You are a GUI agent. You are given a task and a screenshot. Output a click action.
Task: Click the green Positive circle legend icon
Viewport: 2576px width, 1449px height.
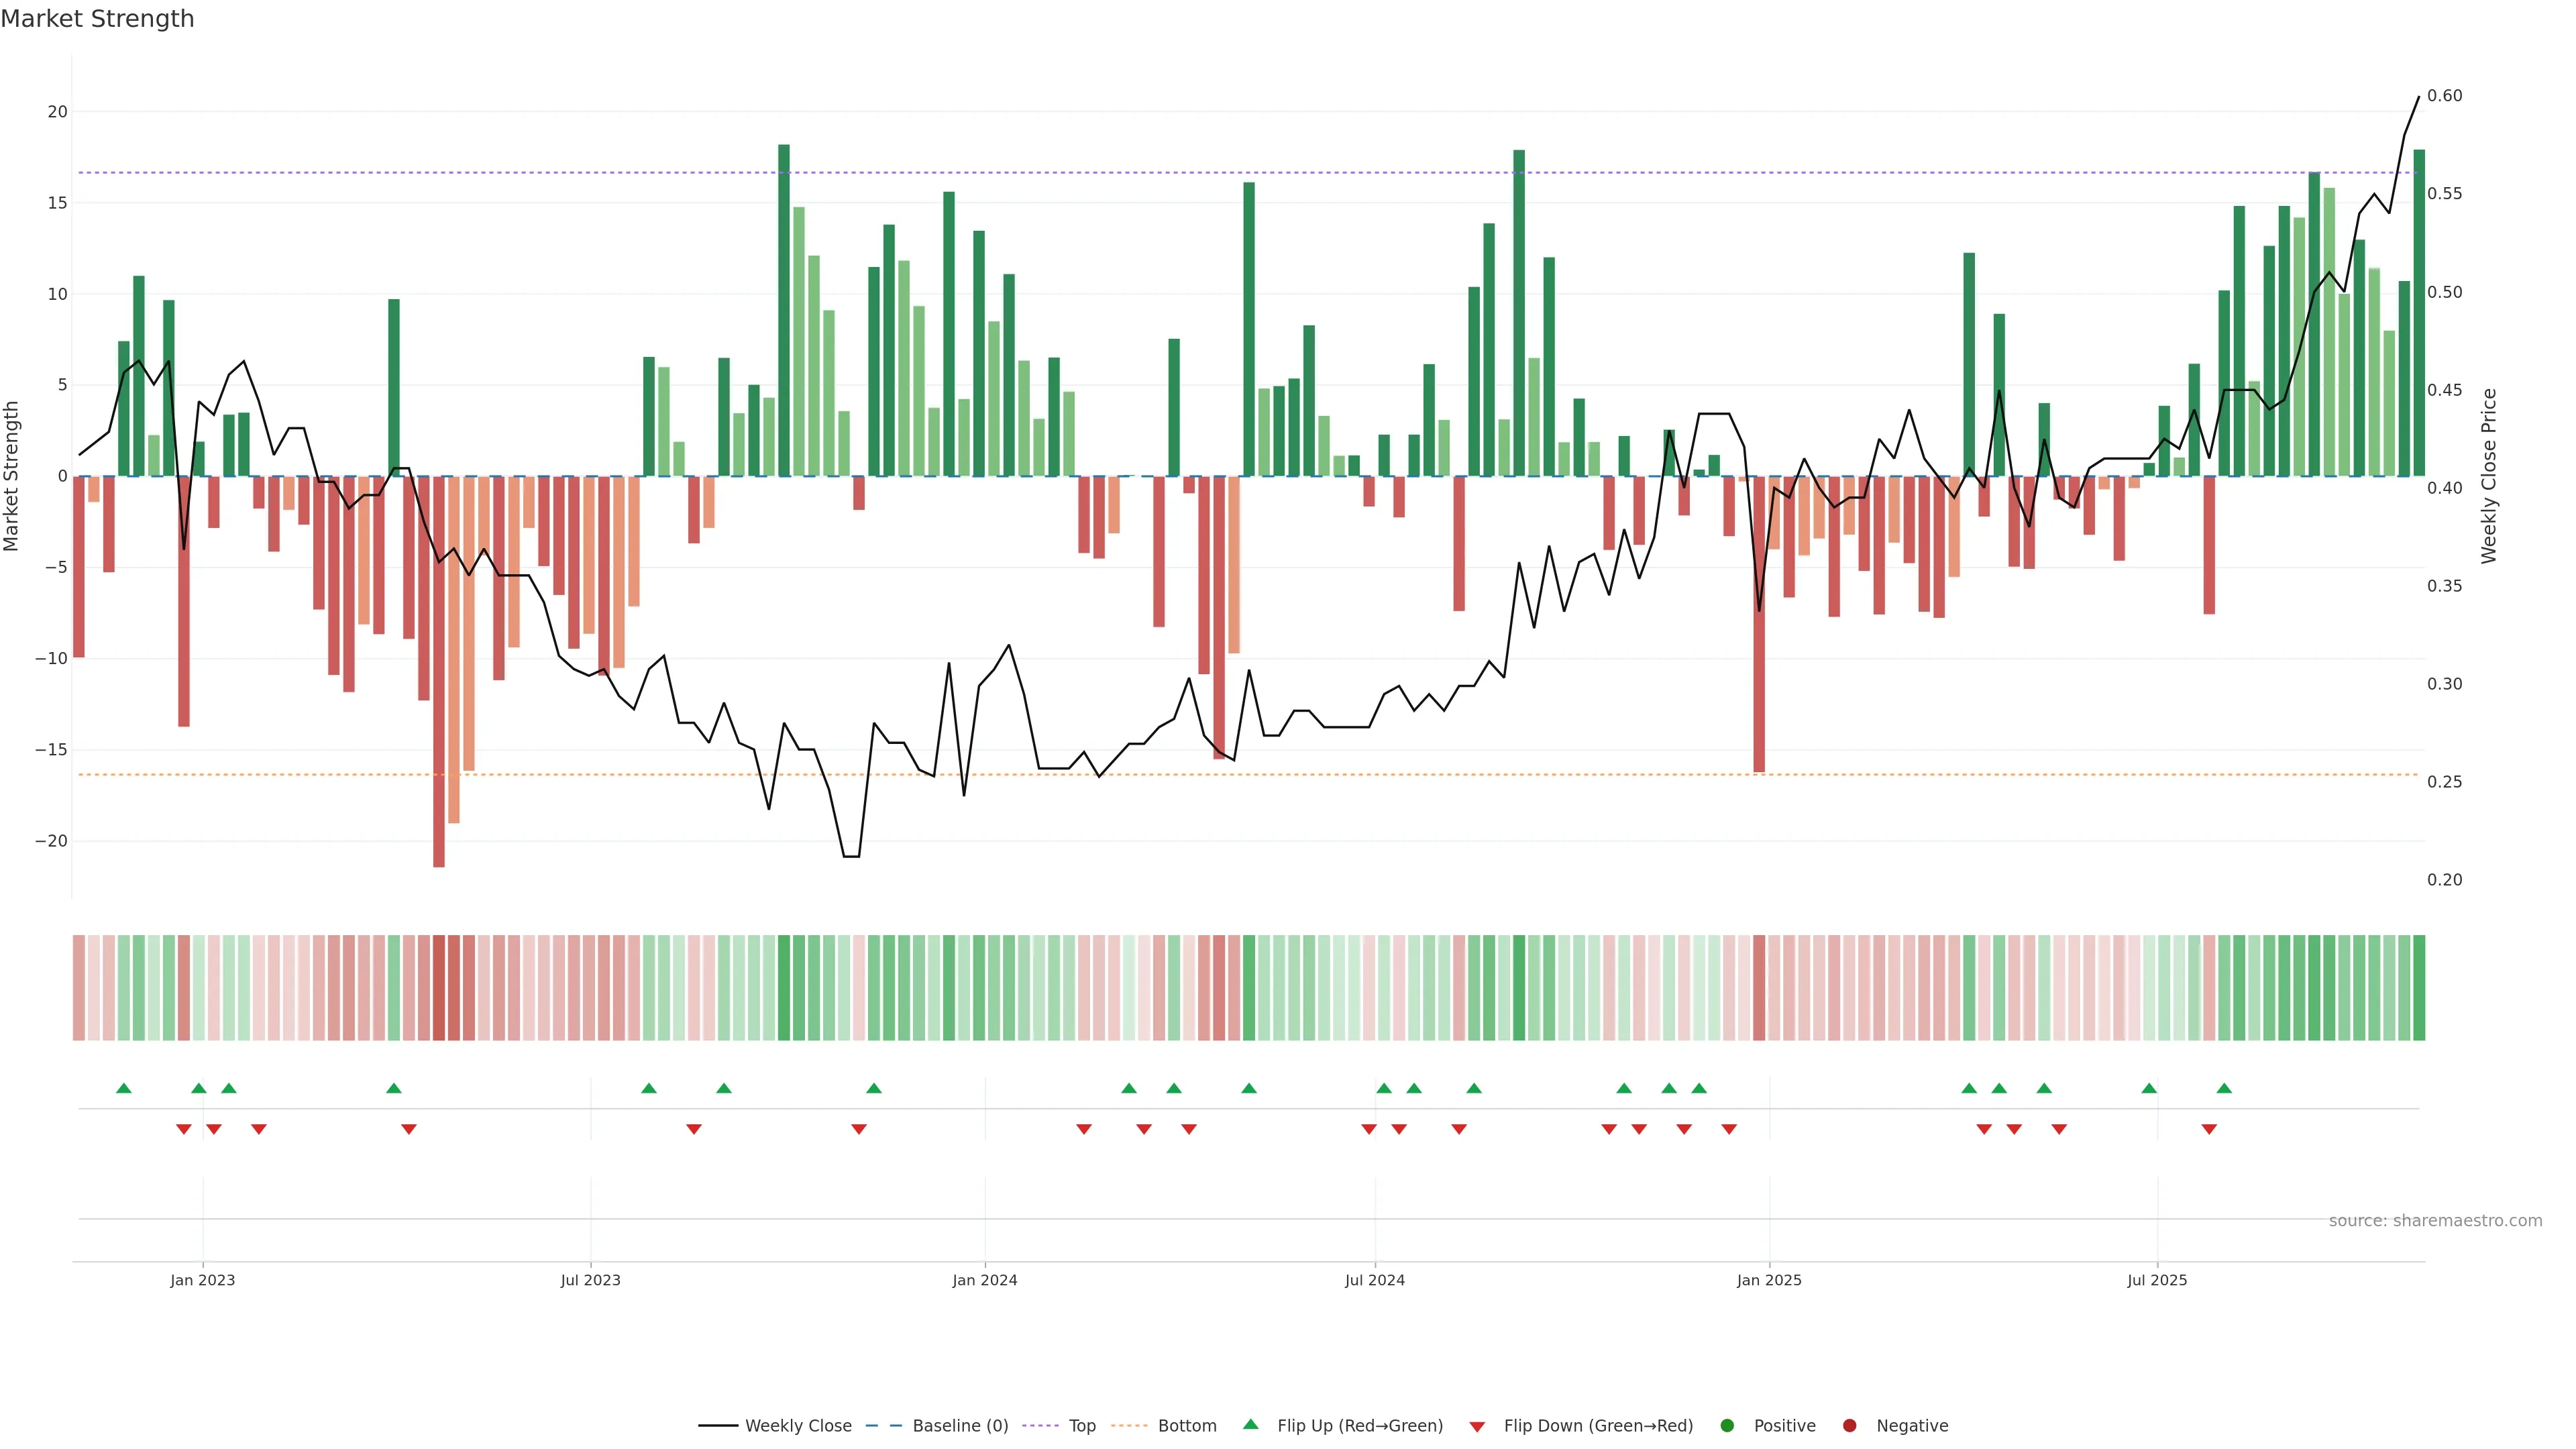point(1726,1425)
